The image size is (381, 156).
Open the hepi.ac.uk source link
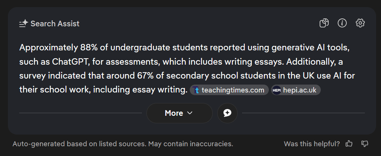pyautogui.click(x=299, y=90)
